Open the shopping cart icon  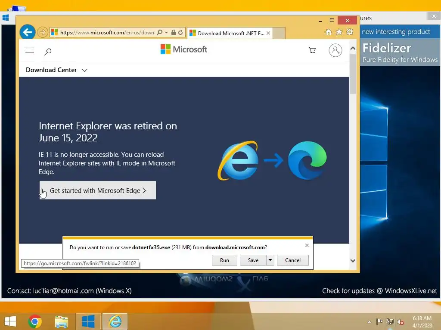(x=312, y=50)
